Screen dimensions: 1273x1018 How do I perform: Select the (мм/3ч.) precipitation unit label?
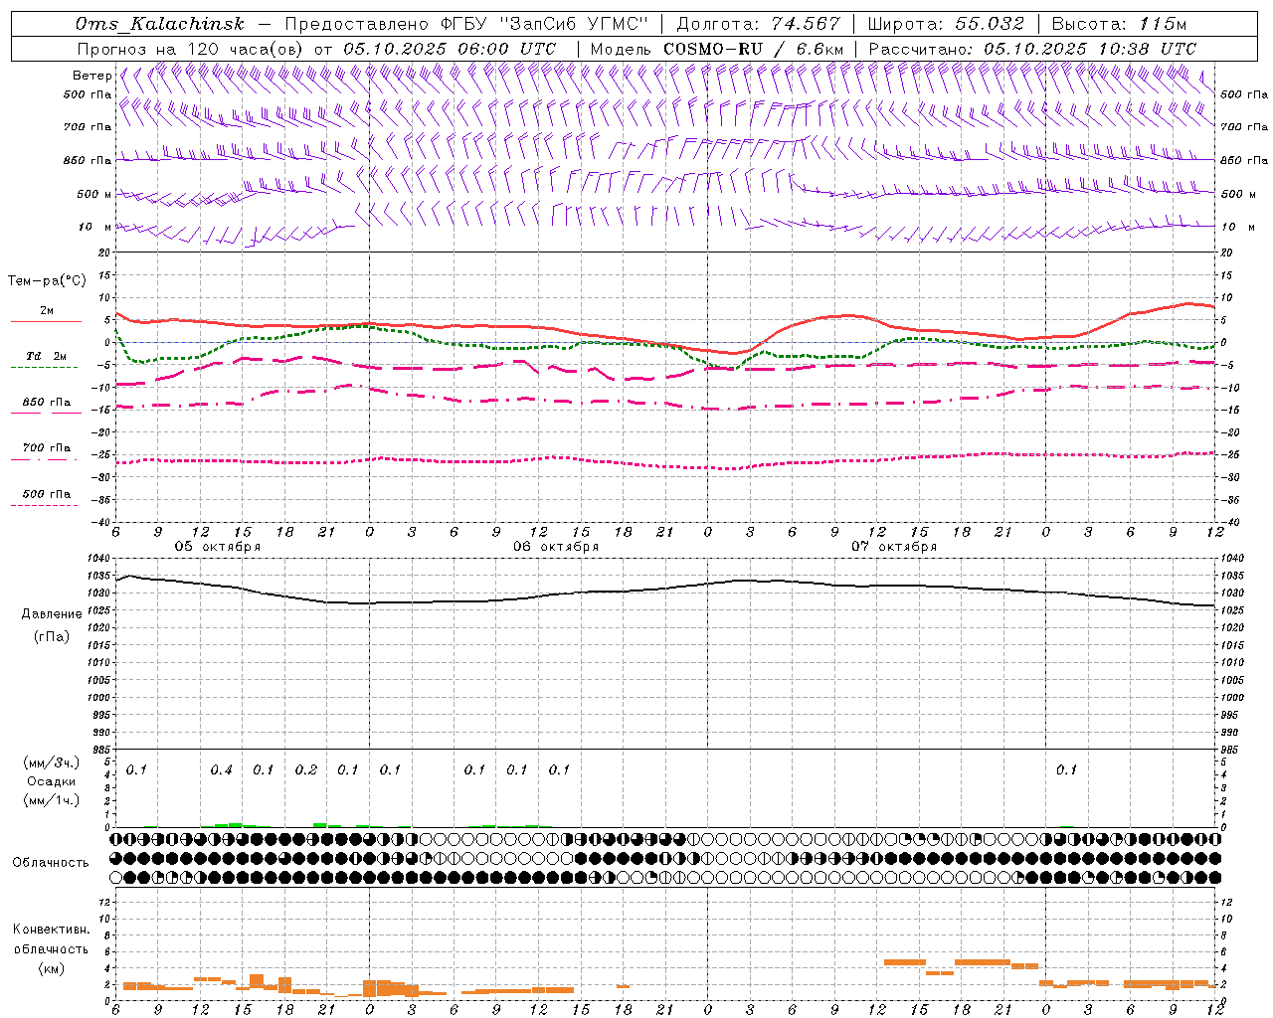coord(52,763)
